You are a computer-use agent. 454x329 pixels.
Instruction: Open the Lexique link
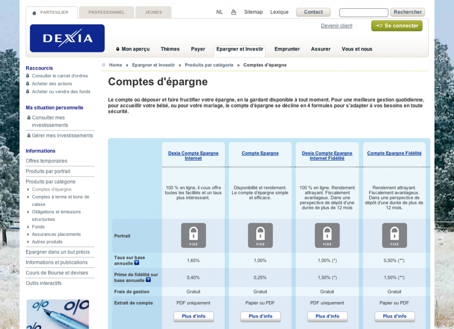[x=279, y=12]
